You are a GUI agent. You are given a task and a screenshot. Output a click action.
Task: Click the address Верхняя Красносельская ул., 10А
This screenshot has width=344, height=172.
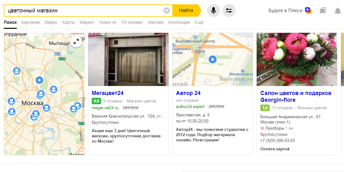tap(128, 116)
